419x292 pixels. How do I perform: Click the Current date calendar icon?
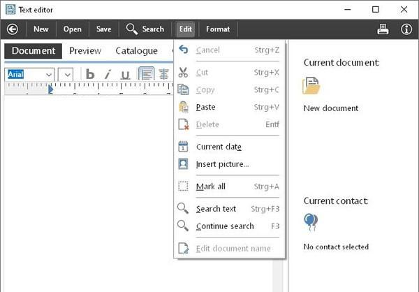tap(183, 147)
